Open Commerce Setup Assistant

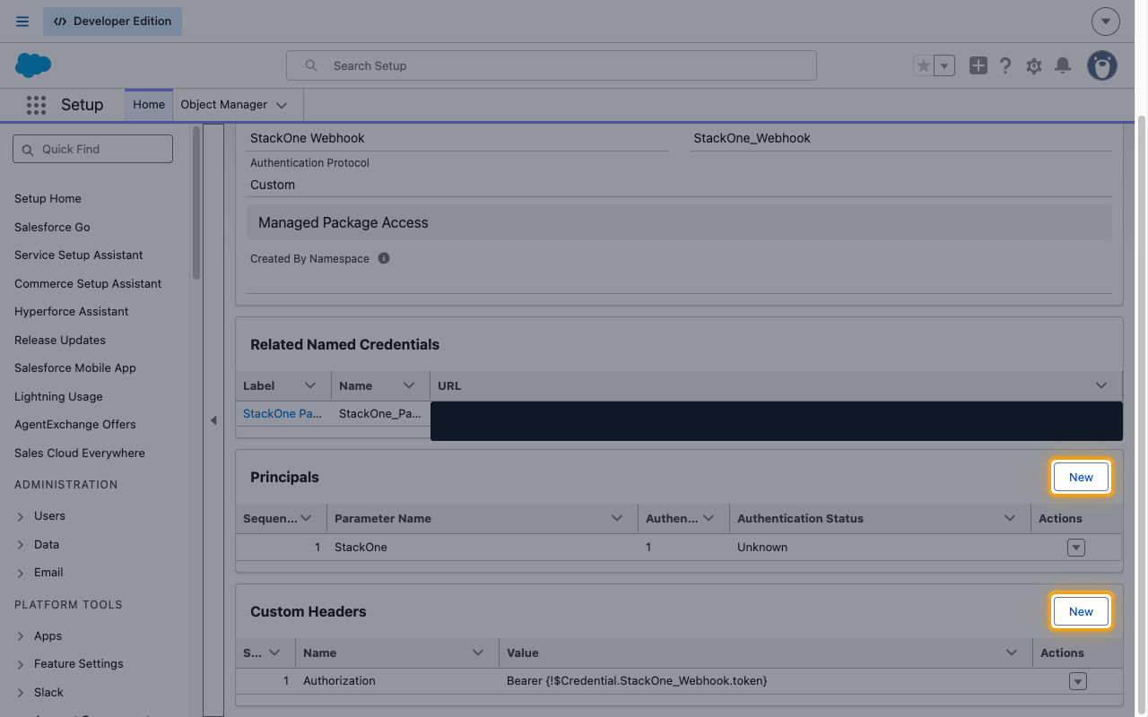point(88,284)
